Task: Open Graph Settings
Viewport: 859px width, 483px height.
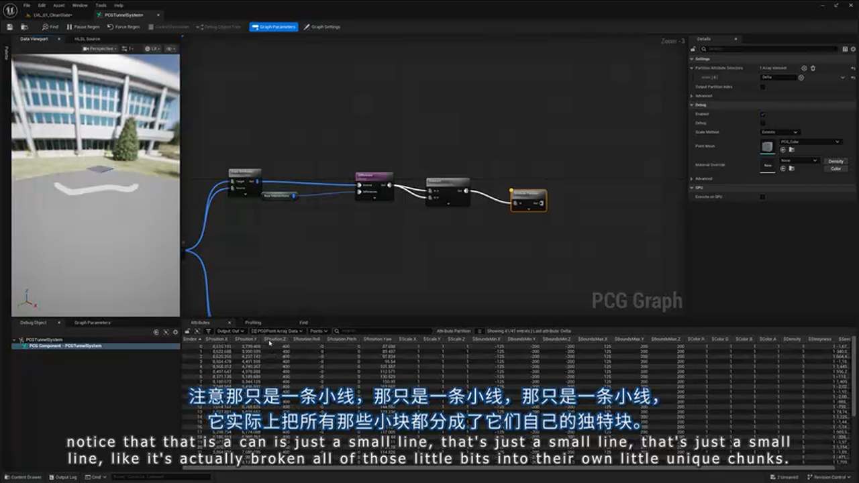Action: tap(322, 27)
